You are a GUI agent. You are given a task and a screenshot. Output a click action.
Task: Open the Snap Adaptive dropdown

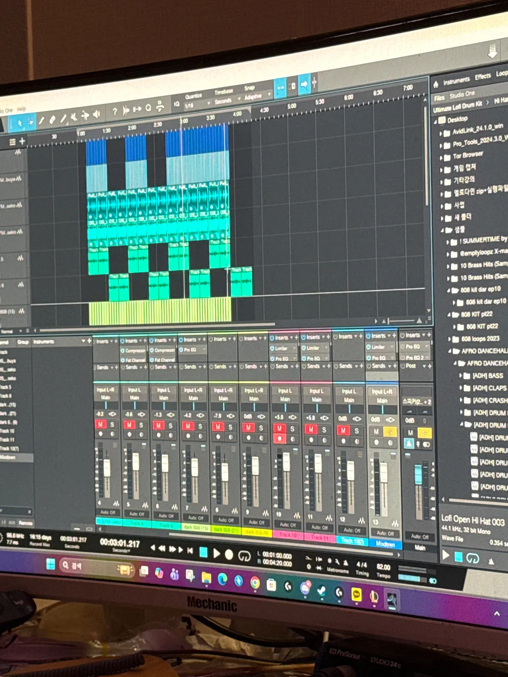point(257,96)
